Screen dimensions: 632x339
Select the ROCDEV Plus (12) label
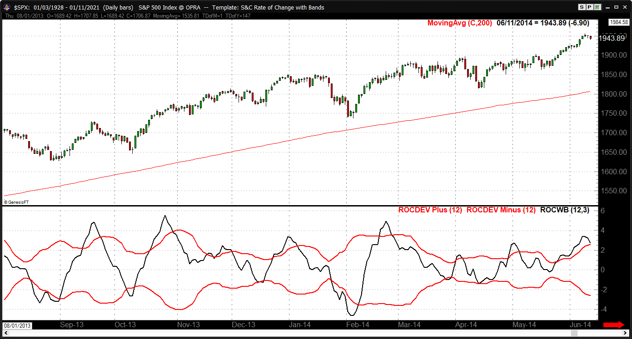[430, 210]
